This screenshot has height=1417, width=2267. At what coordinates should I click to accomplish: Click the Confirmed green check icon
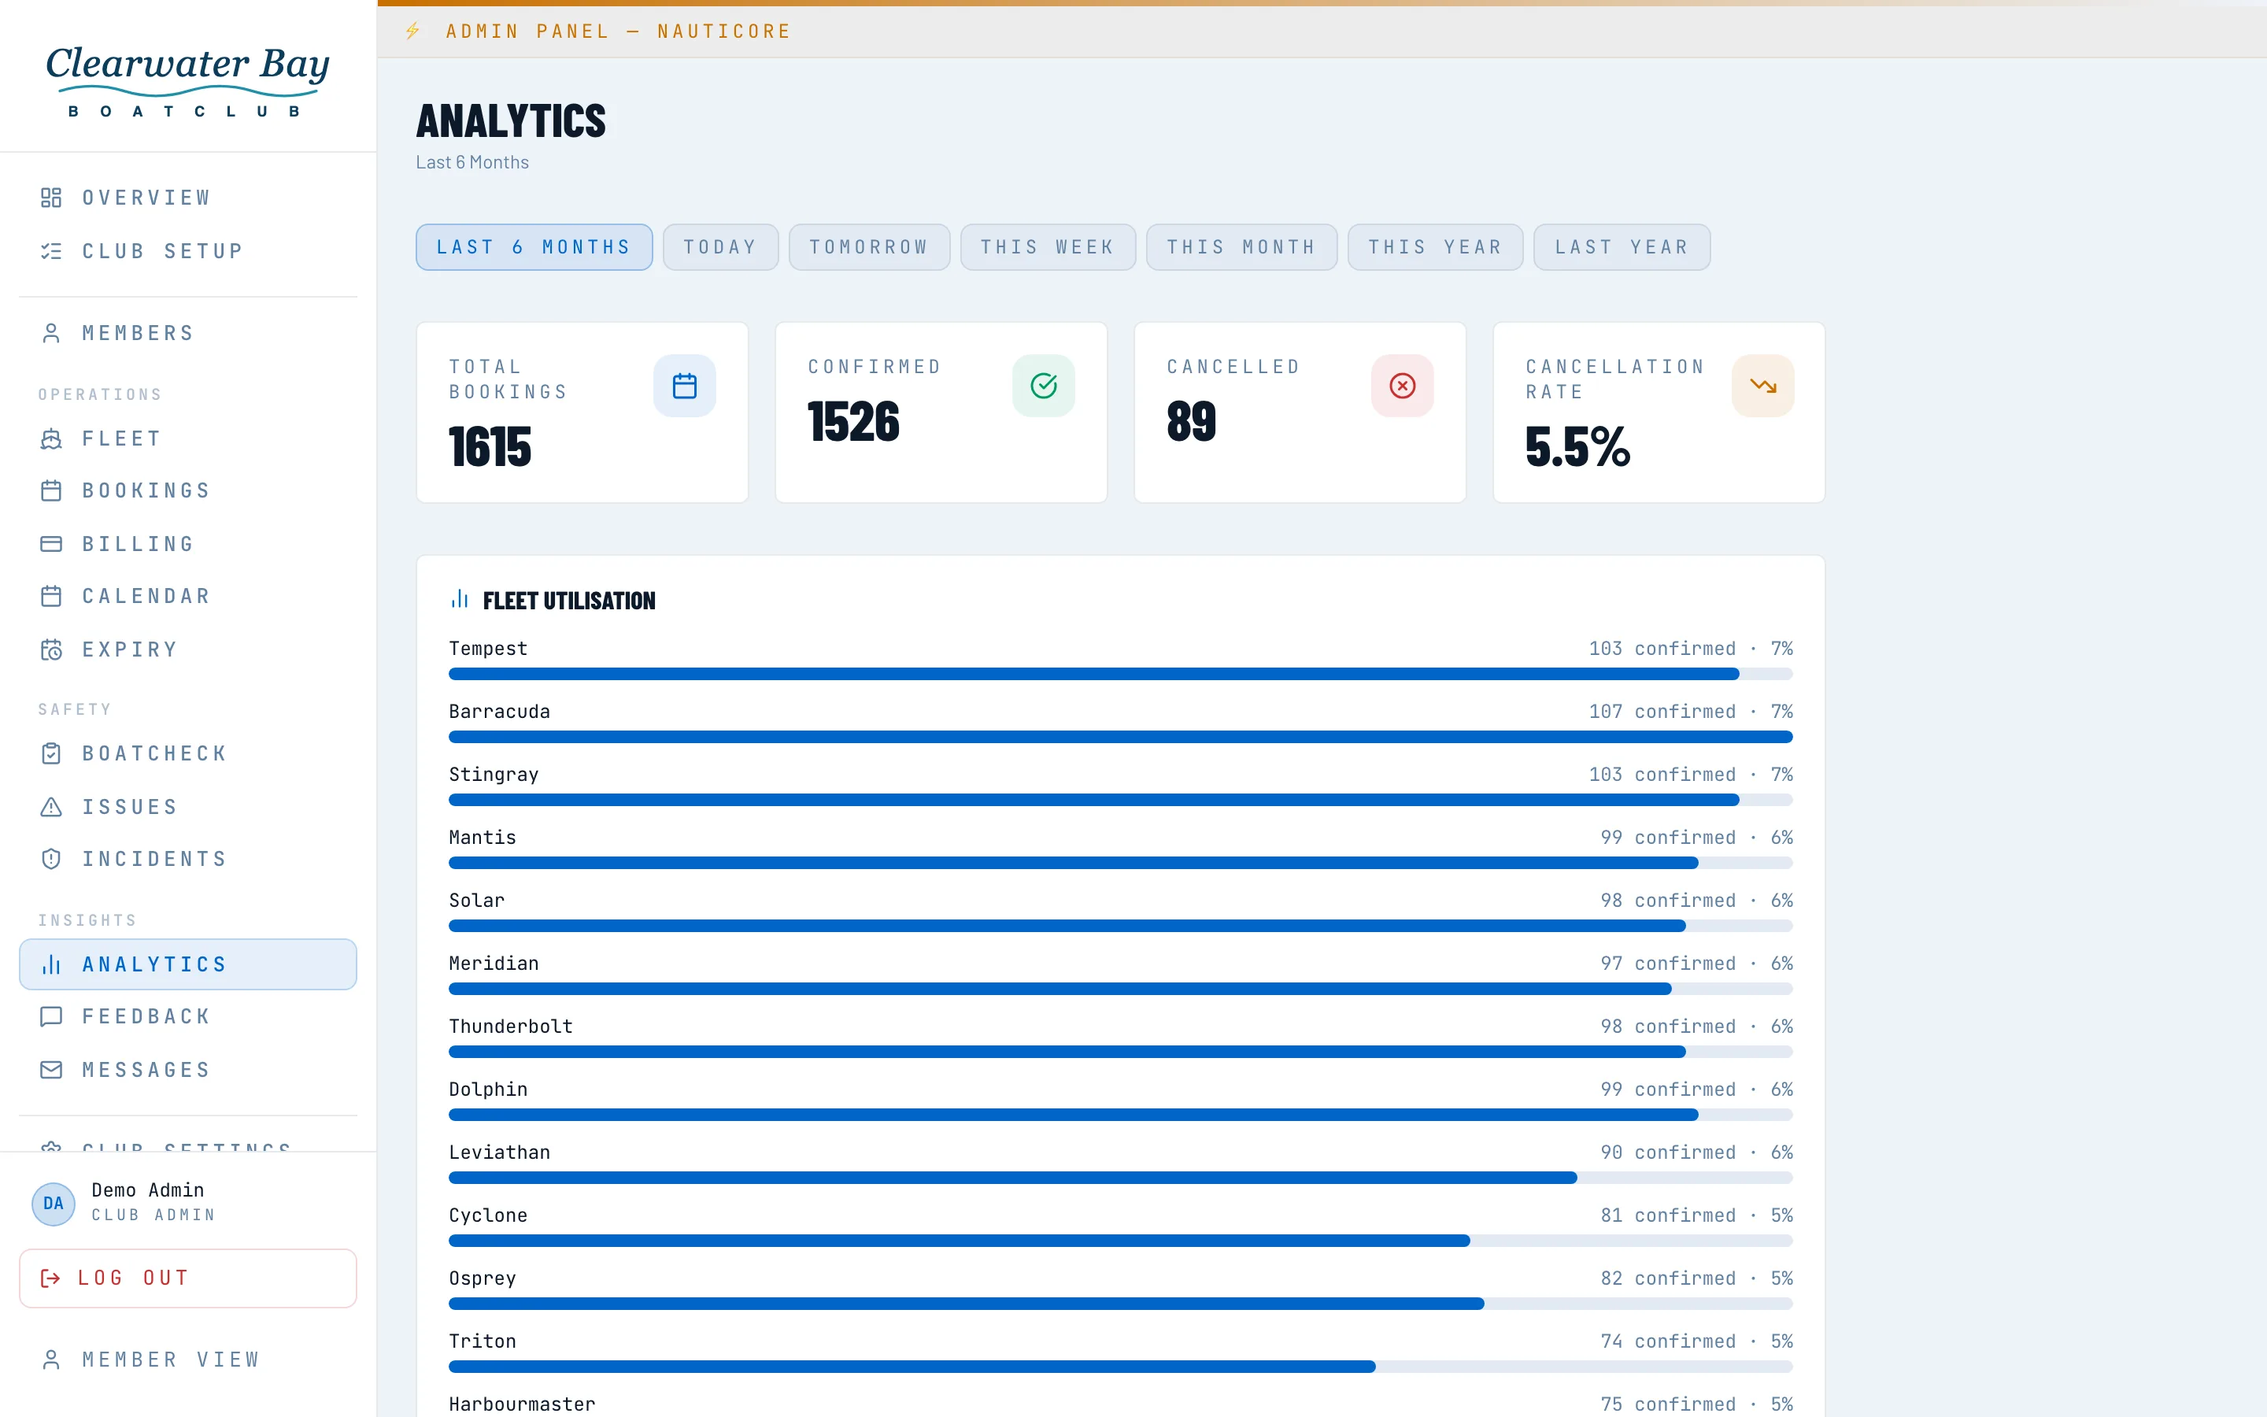(1044, 385)
